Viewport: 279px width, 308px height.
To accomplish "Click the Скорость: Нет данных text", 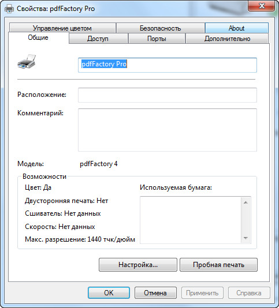I will (x=60, y=227).
